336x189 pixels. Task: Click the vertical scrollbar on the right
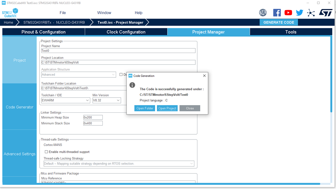click(332, 74)
